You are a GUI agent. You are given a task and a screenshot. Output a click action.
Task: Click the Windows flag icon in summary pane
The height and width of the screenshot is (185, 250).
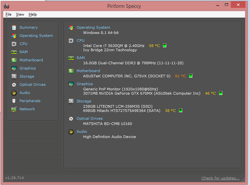pyautogui.click(x=71, y=28)
